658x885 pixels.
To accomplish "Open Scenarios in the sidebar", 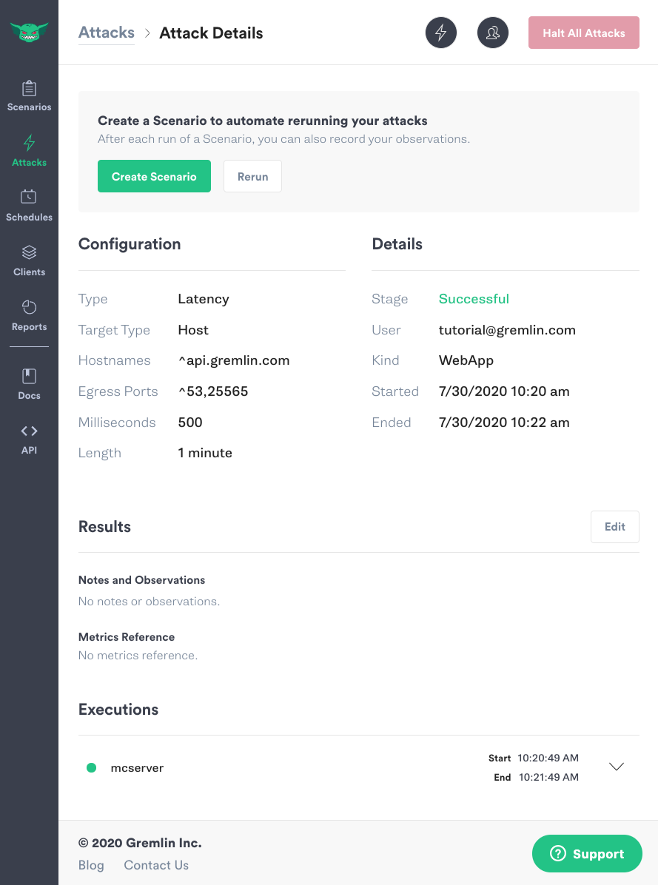I will [x=30, y=96].
